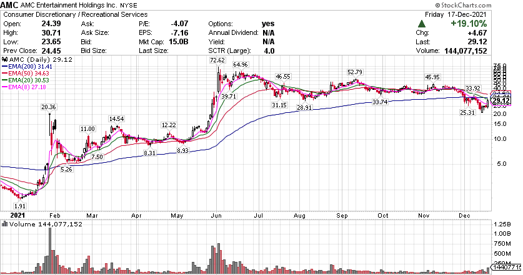Click the volume bars icon in the Volume legend
The image size is (523, 275).
coord(4,224)
